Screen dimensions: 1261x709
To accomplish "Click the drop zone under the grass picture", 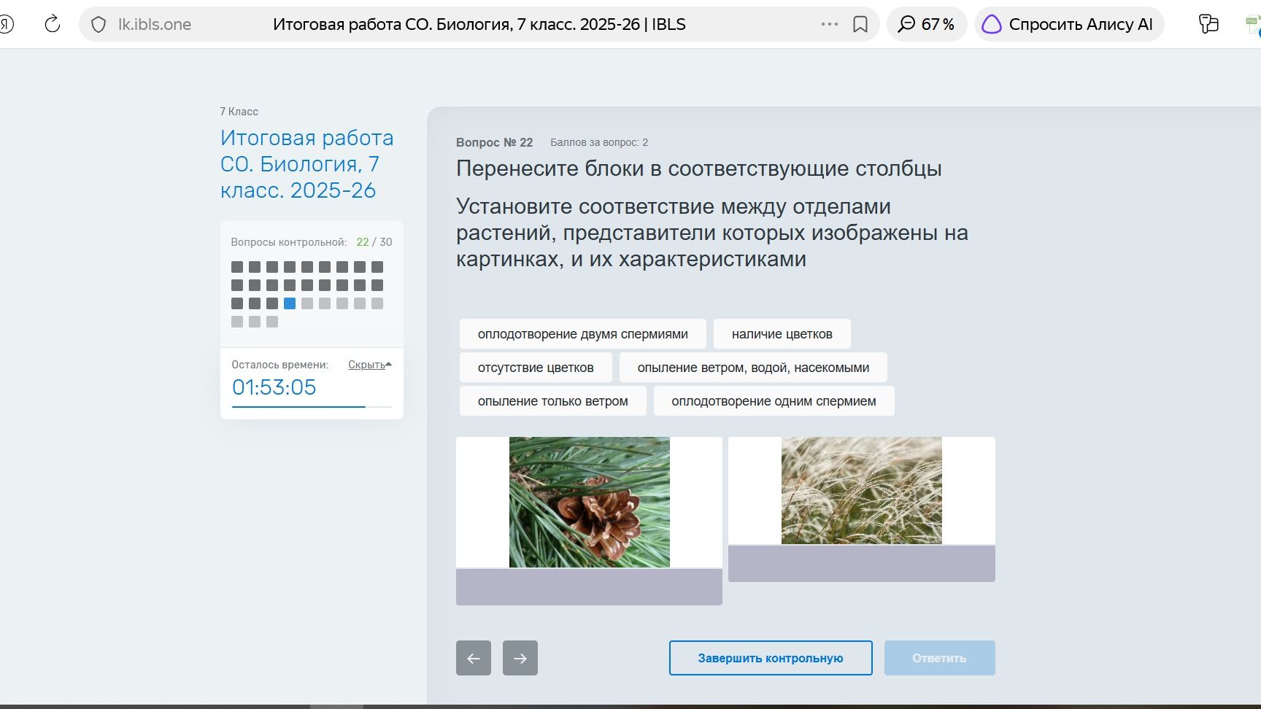I will point(862,564).
